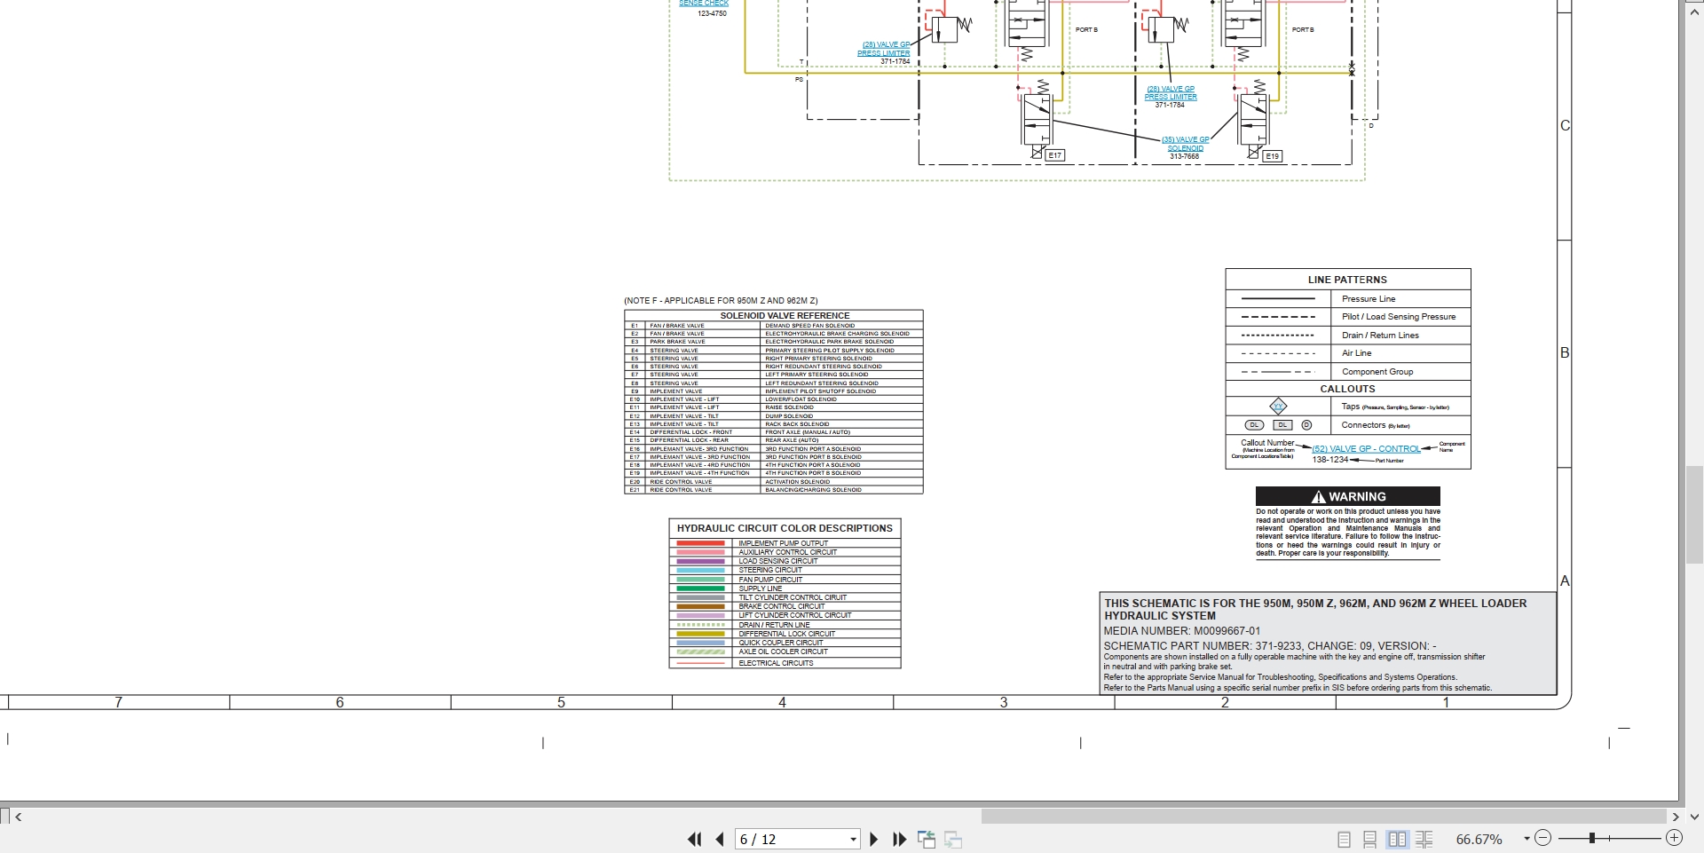Click the Taps diamond callout symbol
The height and width of the screenshot is (853, 1704).
1278,407
